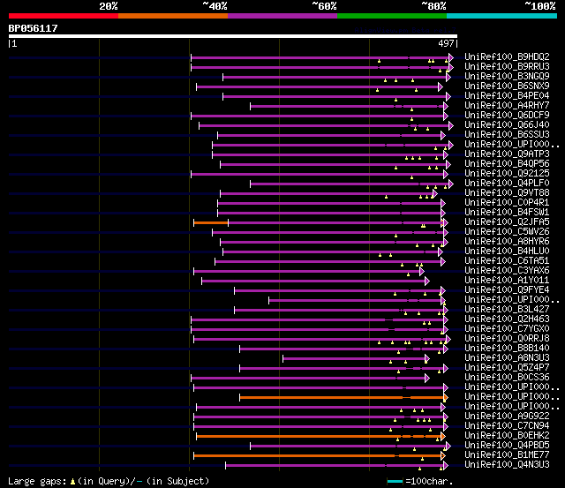The width and height of the screenshot is (565, 488).
Task: Open hit UniRef100_B9HDQ2
Action: [507, 56]
